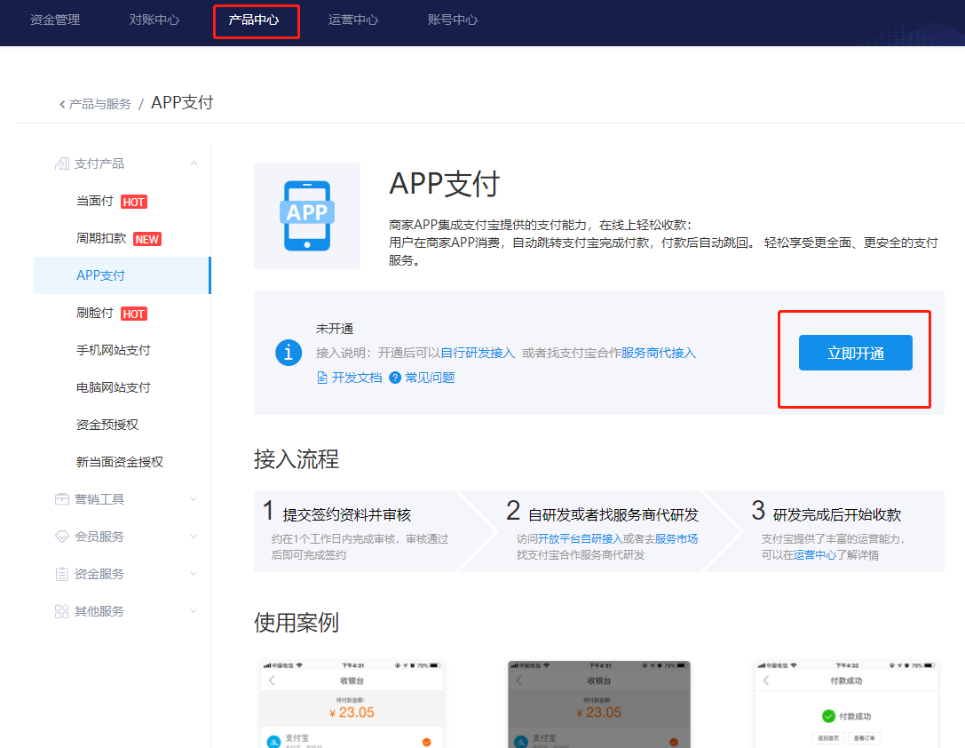This screenshot has height=748, width=965.
Task: Click the HOT badge next to 当面付
Action: click(133, 202)
